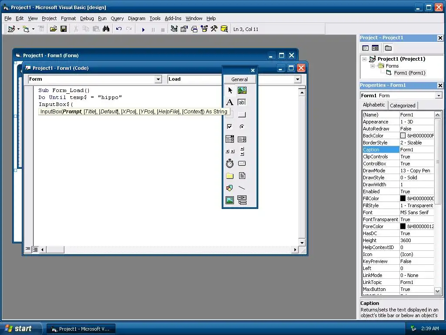Select the HScrollBar control in the toolbox
The width and height of the screenshot is (446, 335).
pyautogui.click(x=230, y=151)
